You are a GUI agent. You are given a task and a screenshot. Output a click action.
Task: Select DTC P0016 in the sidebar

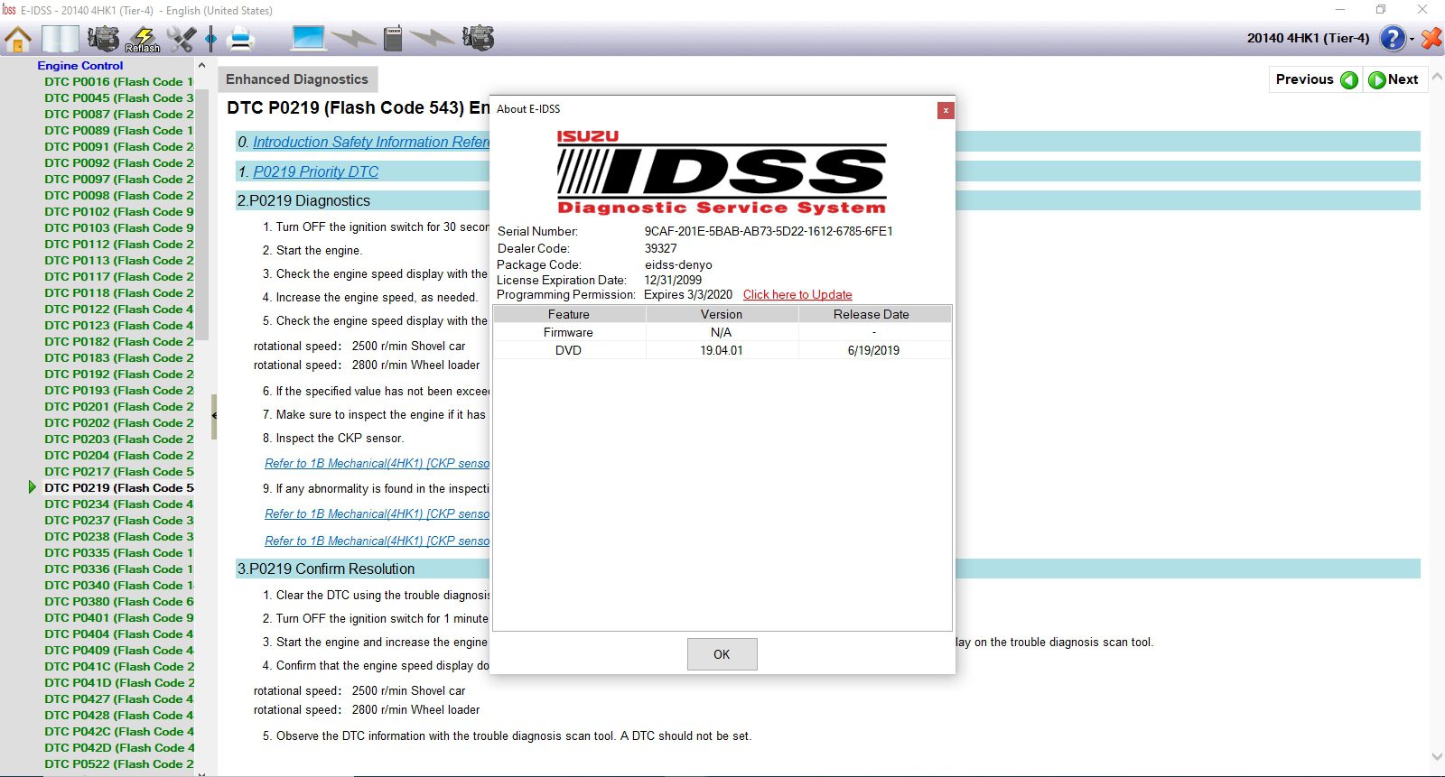119,81
